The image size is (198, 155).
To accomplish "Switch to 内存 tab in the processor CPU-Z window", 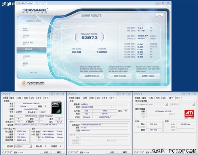I will (x=26, y=98).
